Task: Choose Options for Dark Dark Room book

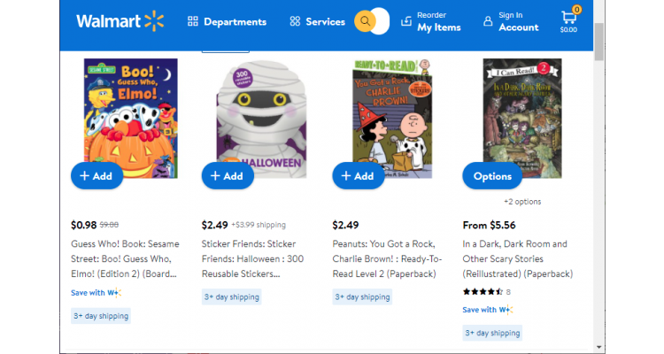Action: pos(492,175)
